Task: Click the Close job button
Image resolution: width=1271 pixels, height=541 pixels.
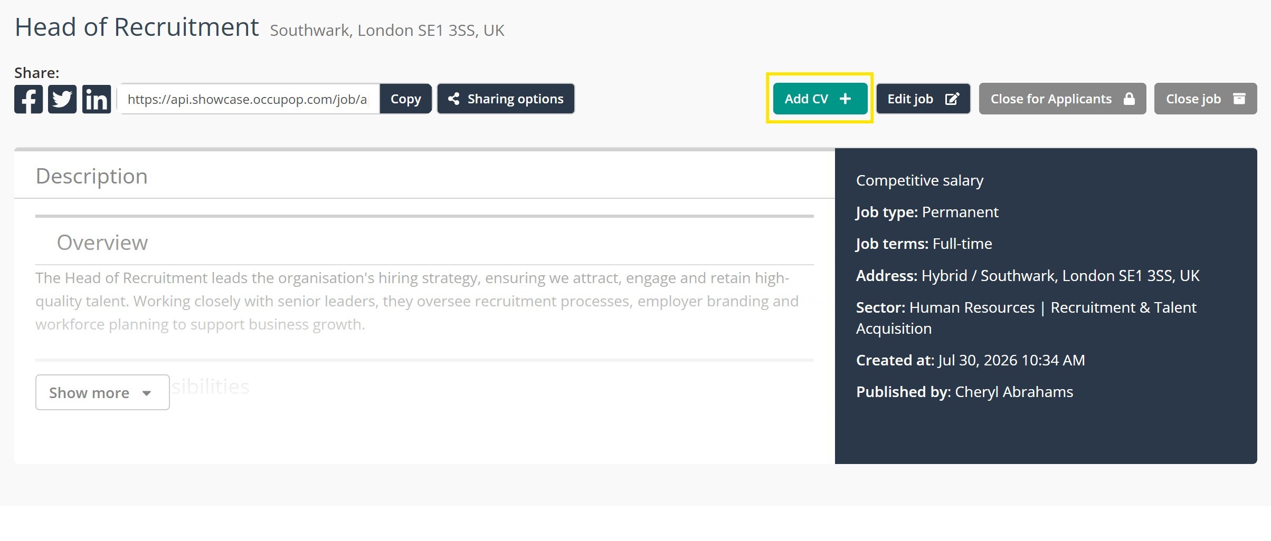Action: click(x=1206, y=99)
